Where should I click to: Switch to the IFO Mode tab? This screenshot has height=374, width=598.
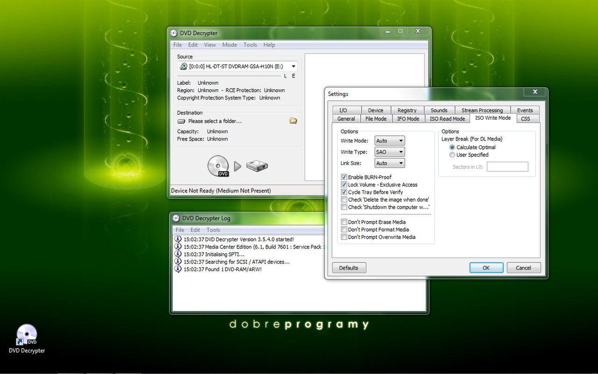click(408, 119)
